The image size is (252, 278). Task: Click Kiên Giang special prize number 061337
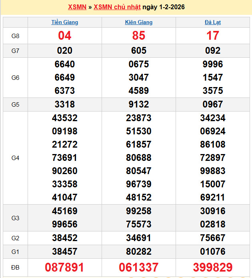coord(139,268)
